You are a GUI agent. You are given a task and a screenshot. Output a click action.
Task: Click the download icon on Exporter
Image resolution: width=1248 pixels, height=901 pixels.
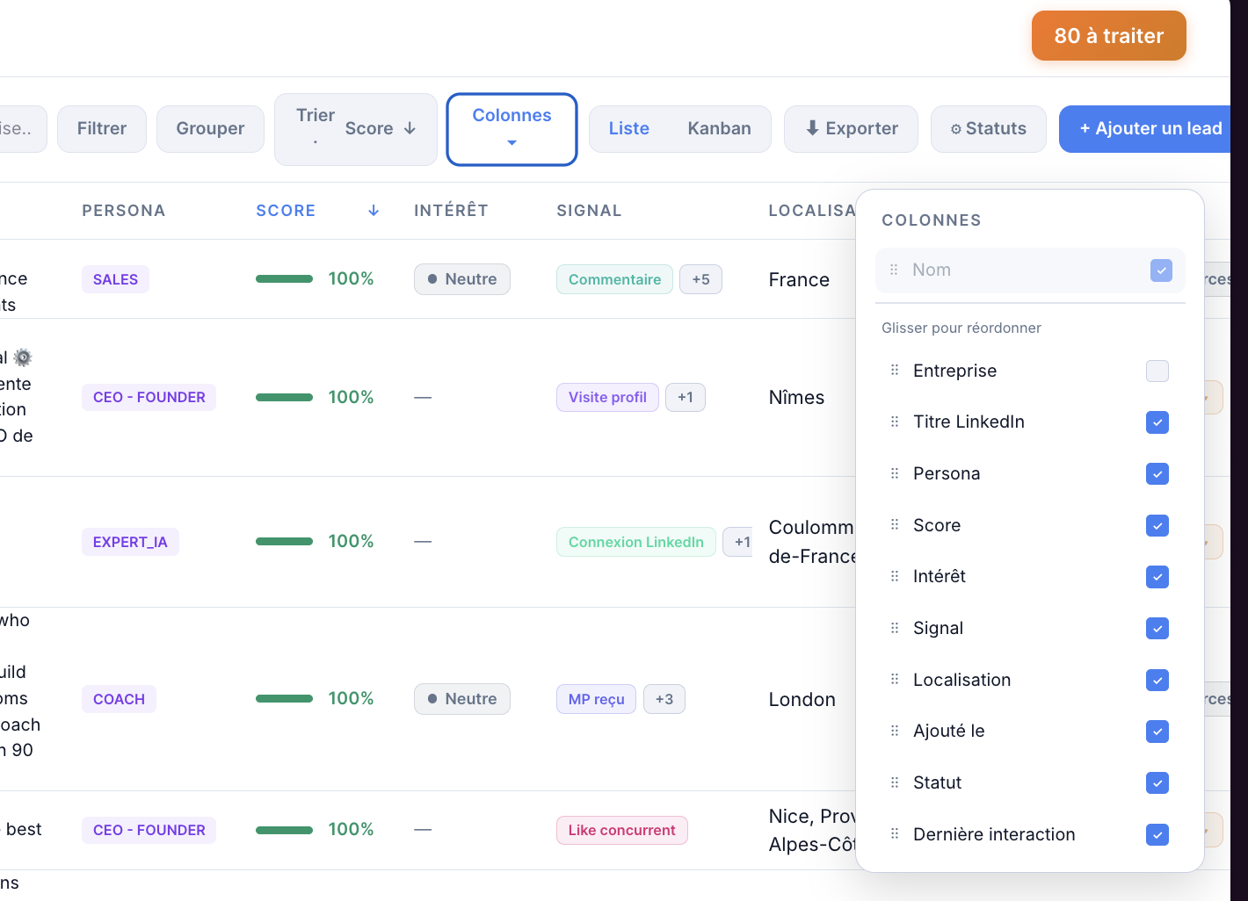tap(812, 128)
